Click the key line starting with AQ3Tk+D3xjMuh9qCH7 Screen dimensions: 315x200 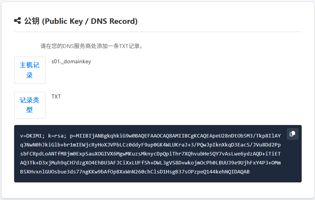pyautogui.click(x=150, y=163)
